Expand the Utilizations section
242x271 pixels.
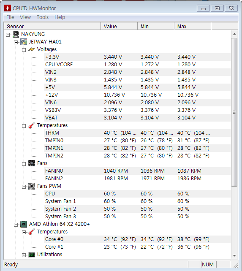click(x=24, y=255)
